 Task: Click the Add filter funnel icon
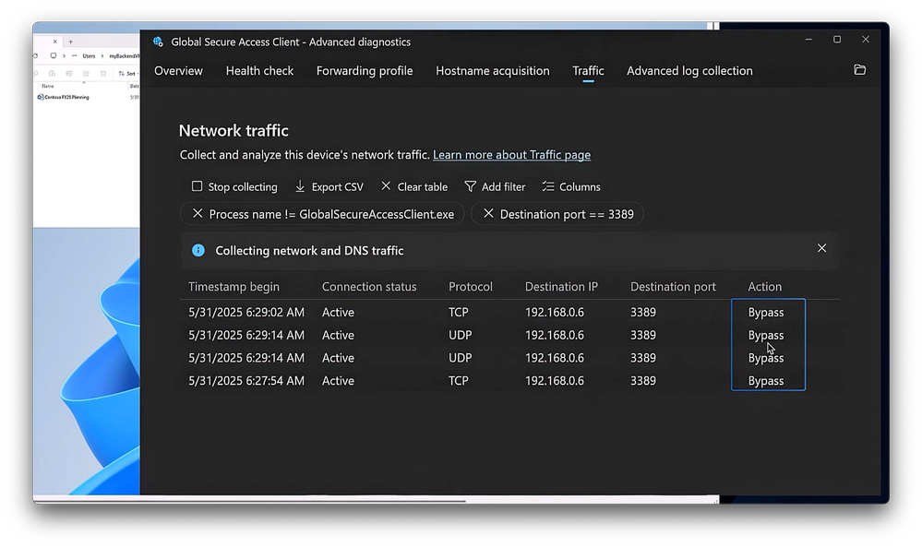coord(471,186)
